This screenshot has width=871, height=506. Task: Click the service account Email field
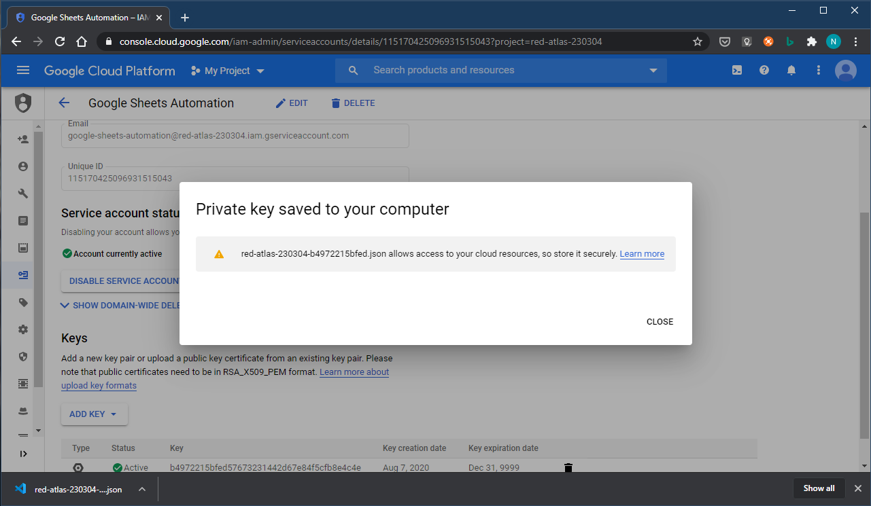point(235,136)
